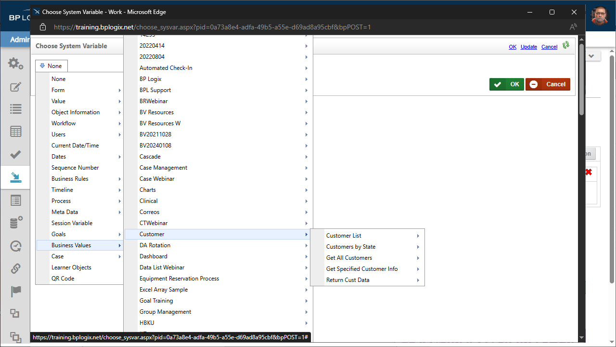Screen dimensions: 616x347
Task: Click the site lock icon in address bar
Action: pyautogui.click(x=43, y=27)
